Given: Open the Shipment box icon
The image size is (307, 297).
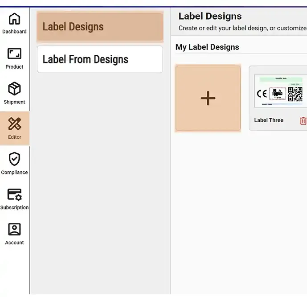Looking at the screenshot, I should [15, 89].
